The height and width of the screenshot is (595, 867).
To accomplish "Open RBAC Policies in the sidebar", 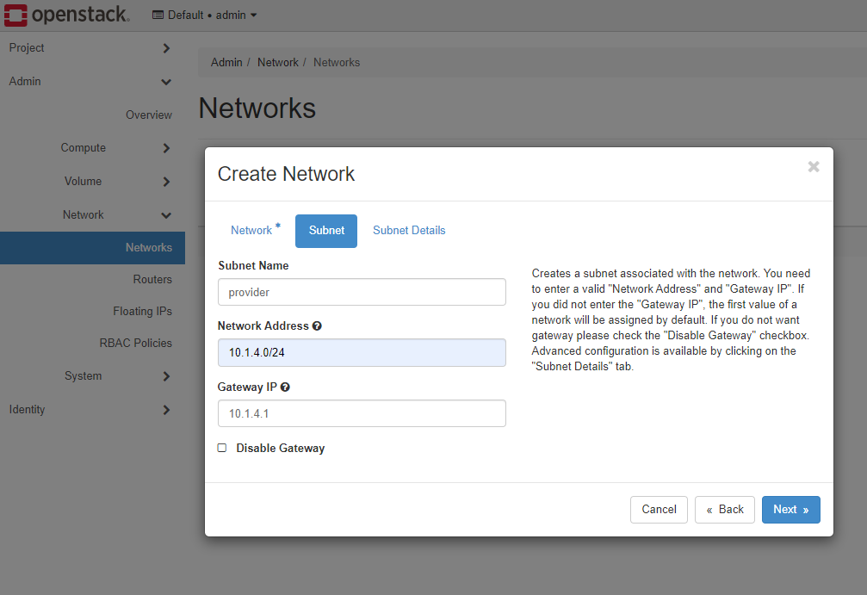I will (x=135, y=343).
